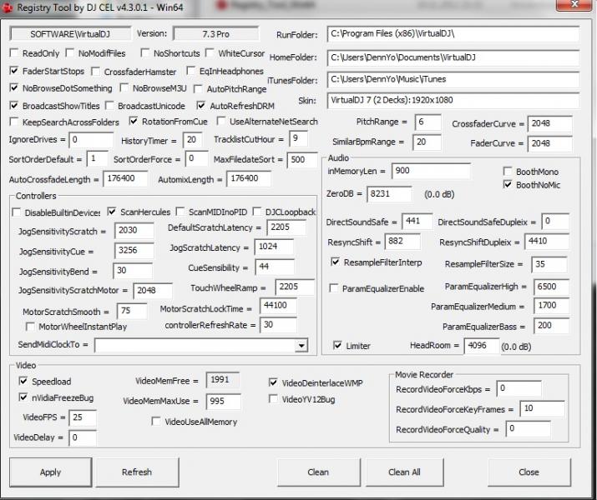
Task: Enable EqInHeadphones option
Action: click(x=191, y=71)
